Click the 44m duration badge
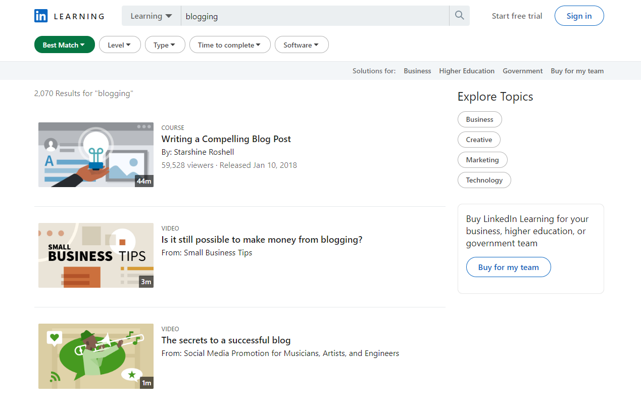This screenshot has width=641, height=402. pos(144,181)
